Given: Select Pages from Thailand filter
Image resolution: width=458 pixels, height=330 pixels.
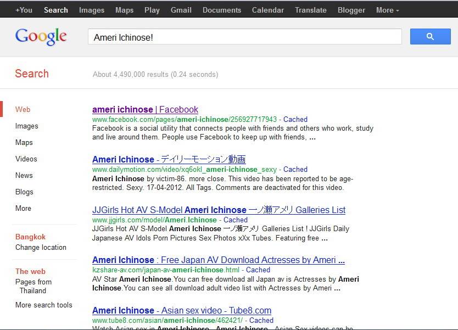Looking at the screenshot, I should [x=33, y=286].
